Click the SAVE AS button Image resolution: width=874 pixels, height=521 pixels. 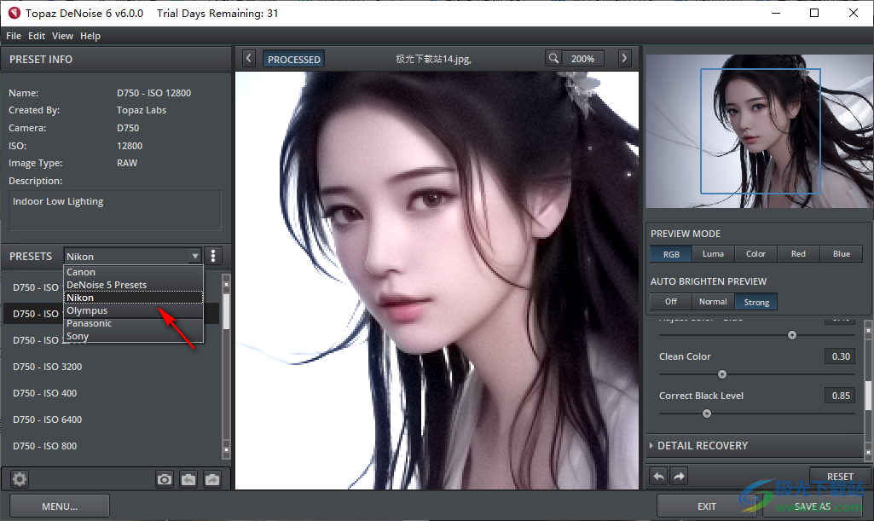[x=812, y=506]
